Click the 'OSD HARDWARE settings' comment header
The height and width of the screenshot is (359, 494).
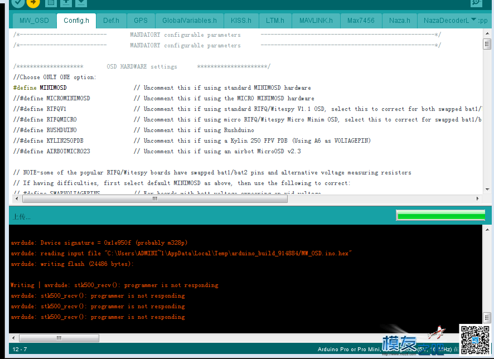click(x=142, y=66)
